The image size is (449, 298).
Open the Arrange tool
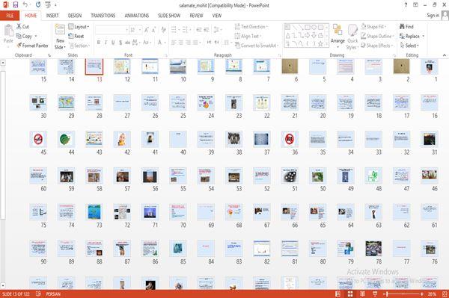(x=337, y=36)
